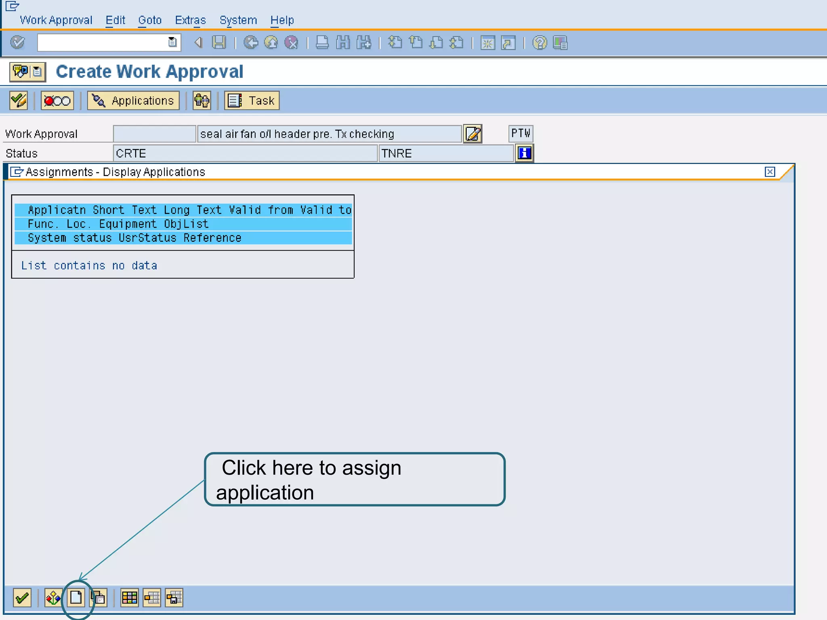Click the Save diskette icon

pyautogui.click(x=219, y=42)
